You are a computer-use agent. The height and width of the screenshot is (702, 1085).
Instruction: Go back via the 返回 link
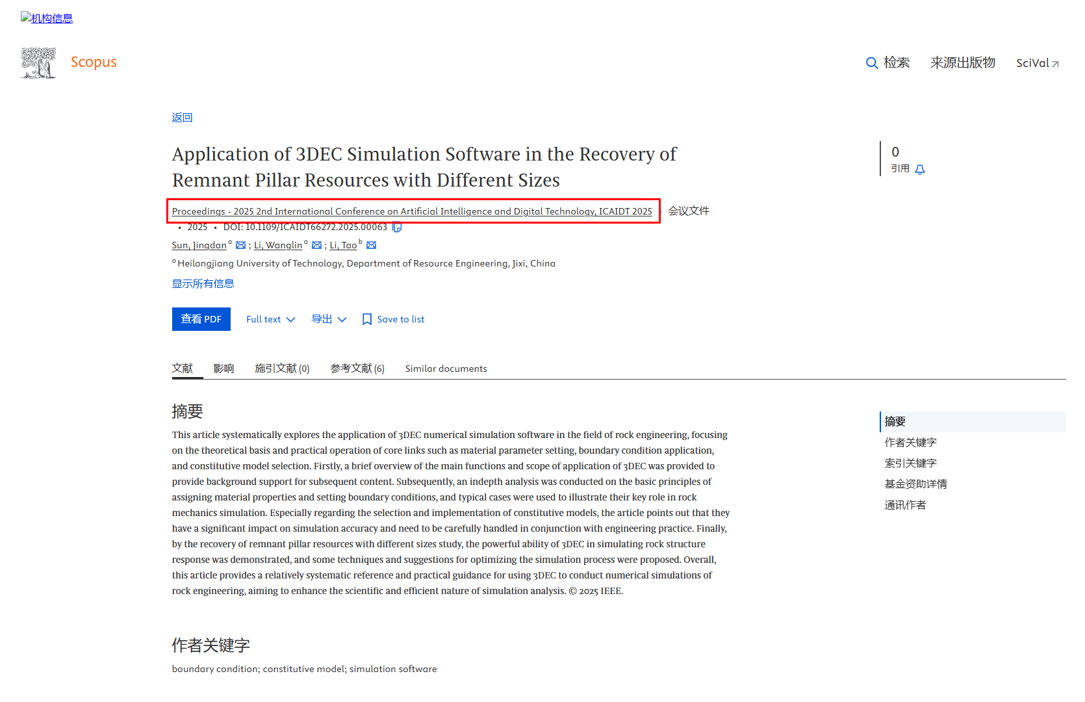tap(182, 118)
